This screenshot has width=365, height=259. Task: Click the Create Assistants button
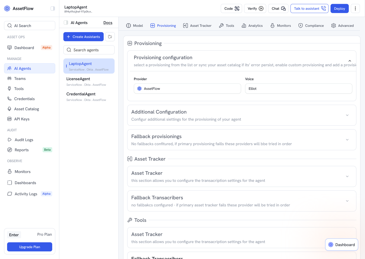83,37
